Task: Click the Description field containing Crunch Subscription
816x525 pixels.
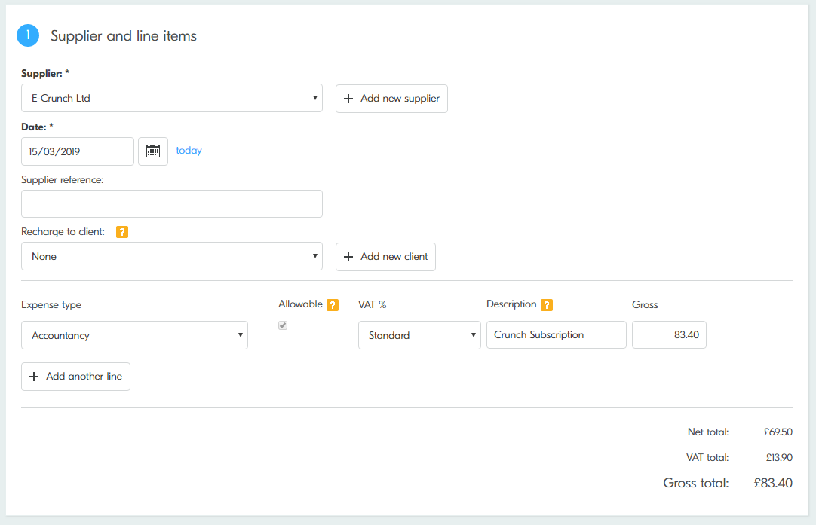Action: [x=556, y=335]
